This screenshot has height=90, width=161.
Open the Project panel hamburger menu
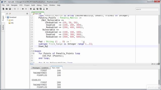click(27, 13)
